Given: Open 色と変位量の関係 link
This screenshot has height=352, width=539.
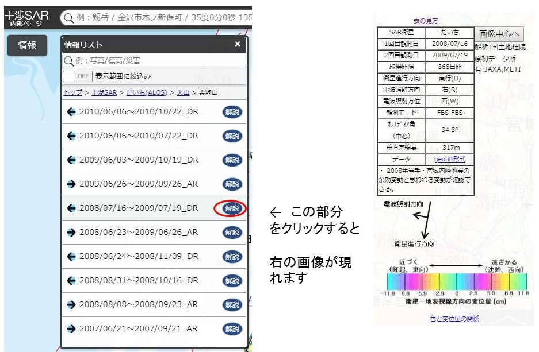Looking at the screenshot, I should [454, 318].
